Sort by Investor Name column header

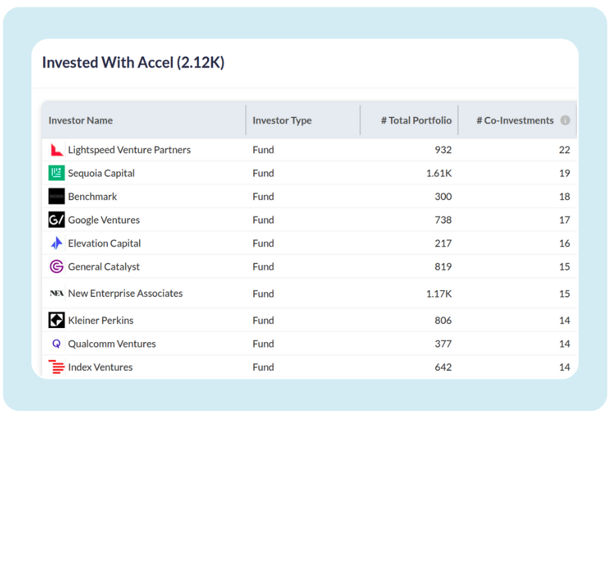pyautogui.click(x=81, y=121)
